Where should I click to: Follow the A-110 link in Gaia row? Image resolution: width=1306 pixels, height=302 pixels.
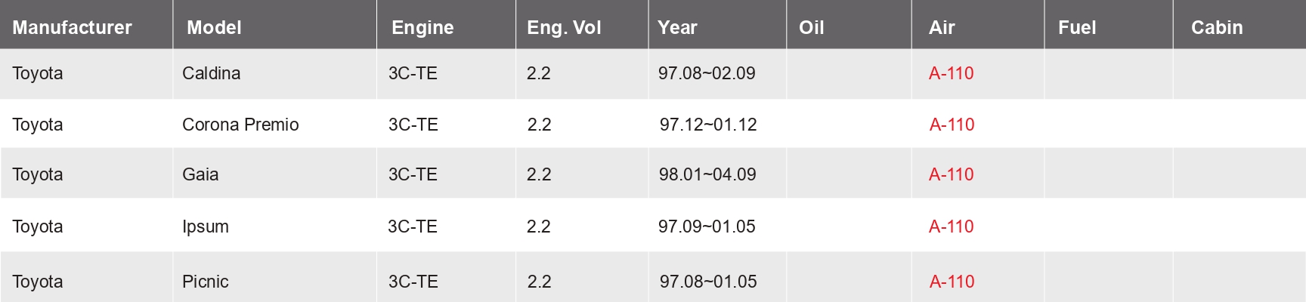pyautogui.click(x=951, y=174)
